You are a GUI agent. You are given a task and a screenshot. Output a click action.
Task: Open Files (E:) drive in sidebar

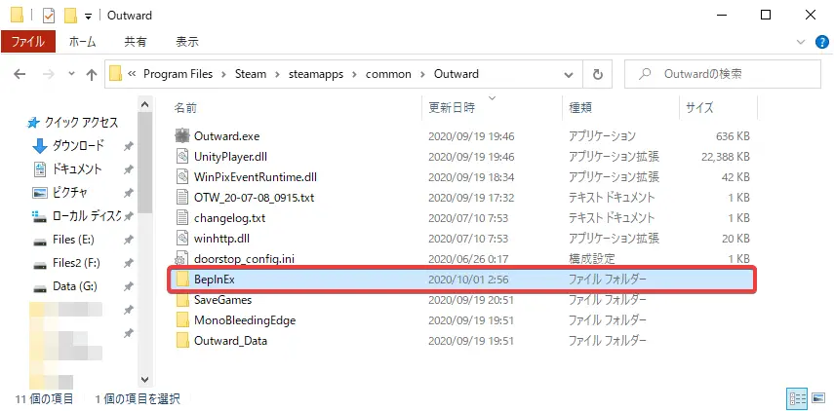click(x=73, y=240)
